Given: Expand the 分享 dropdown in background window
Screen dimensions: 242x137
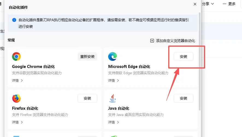Looking at the screenshot, I should (x=208, y=4).
